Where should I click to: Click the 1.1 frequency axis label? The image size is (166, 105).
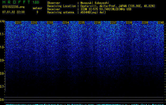(2, 34)
